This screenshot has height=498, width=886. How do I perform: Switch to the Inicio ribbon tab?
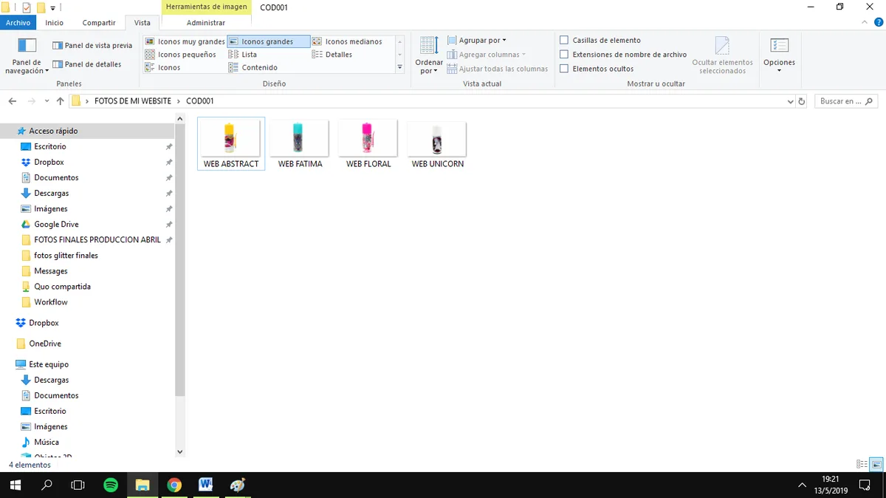click(54, 22)
